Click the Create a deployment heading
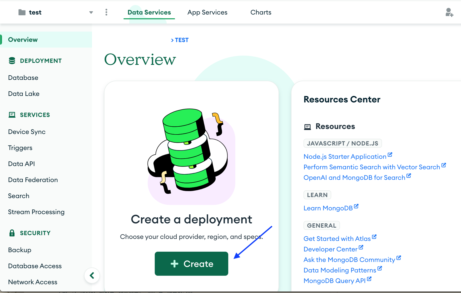The width and height of the screenshot is (461, 293). coord(191,220)
